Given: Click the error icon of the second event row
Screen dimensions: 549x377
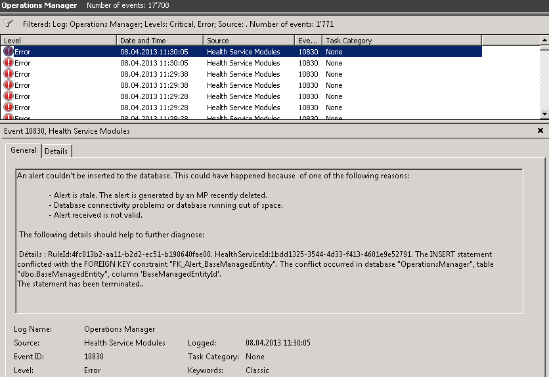Looking at the screenshot, I should click(9, 63).
